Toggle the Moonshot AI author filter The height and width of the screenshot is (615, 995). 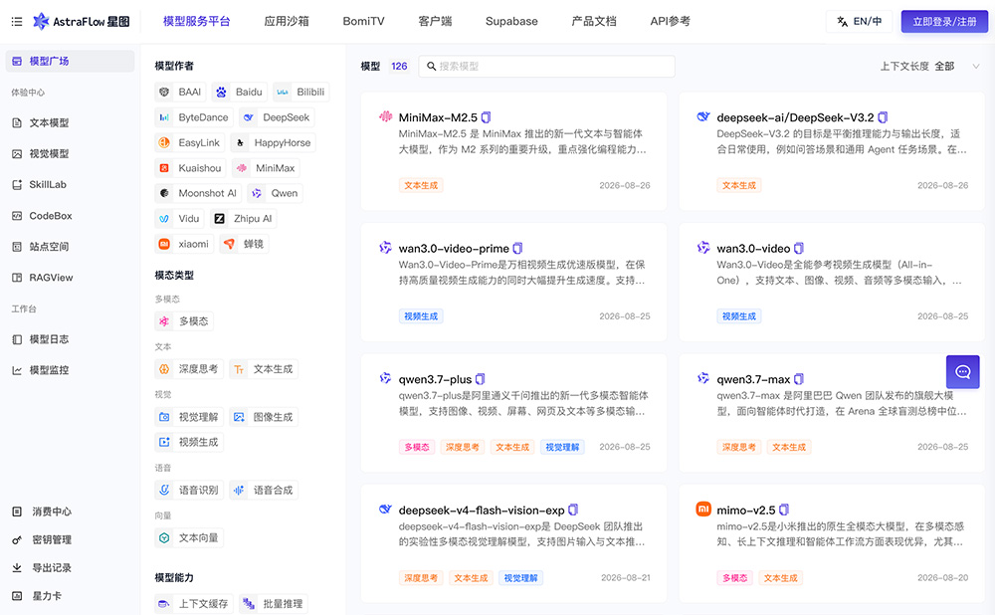click(199, 193)
